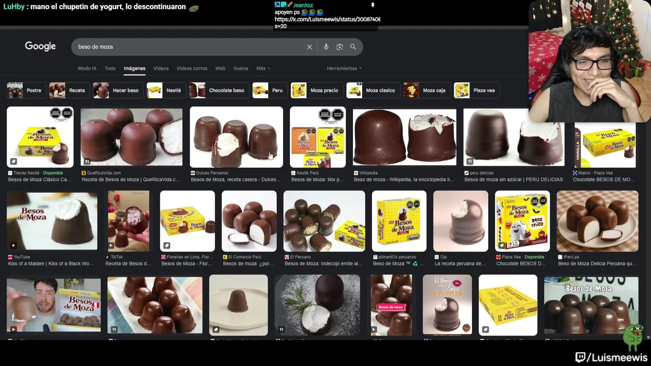
Task: Open the Wikipedia Beso de moza image
Action: coord(405,137)
